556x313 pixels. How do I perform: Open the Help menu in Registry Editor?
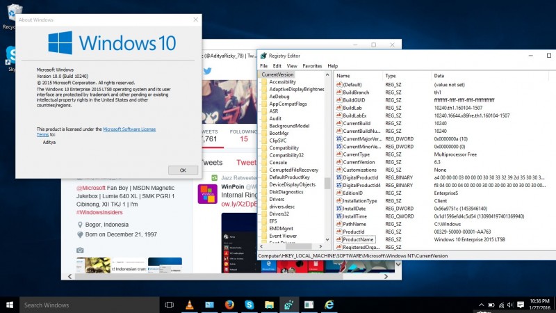pyautogui.click(x=333, y=66)
